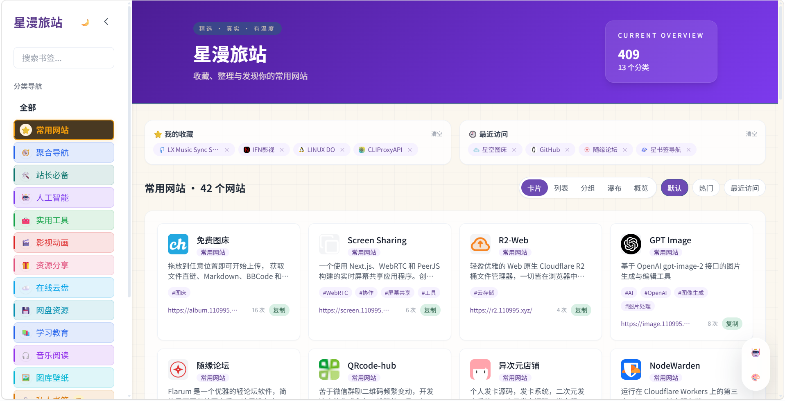Switch to 概览 overview view
Viewport: 785px width, 401px height.
tap(641, 188)
